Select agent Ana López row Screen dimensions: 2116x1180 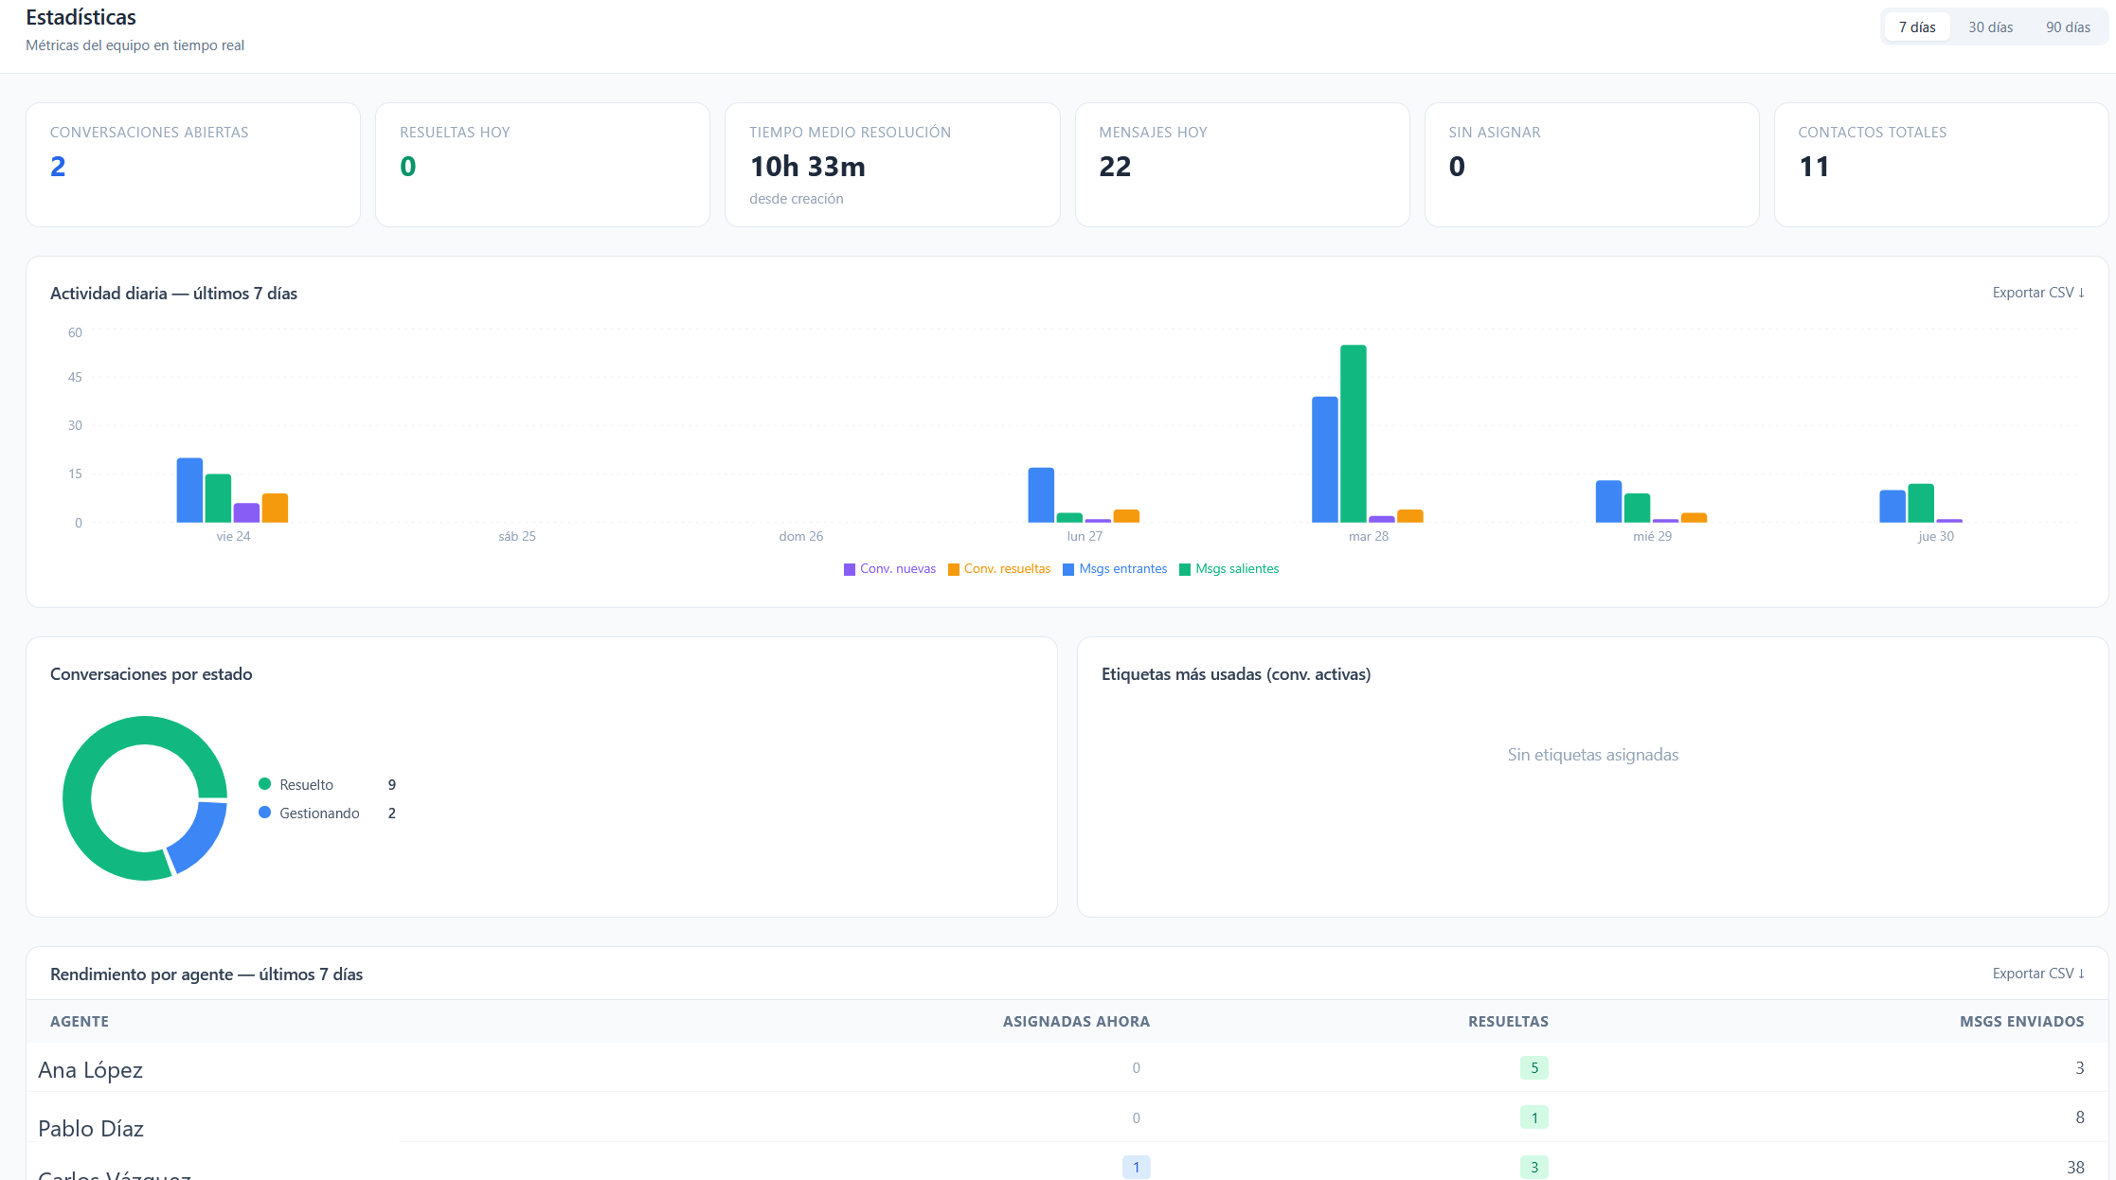pos(91,1070)
